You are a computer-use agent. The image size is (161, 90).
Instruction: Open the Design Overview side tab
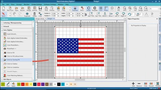160,25
